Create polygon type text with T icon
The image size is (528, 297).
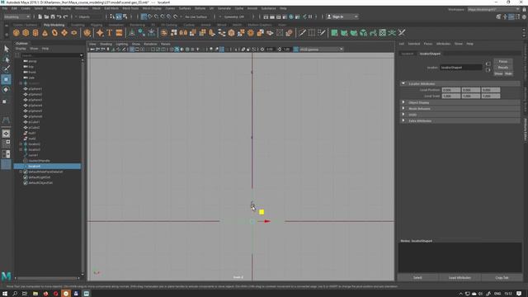(110, 33)
